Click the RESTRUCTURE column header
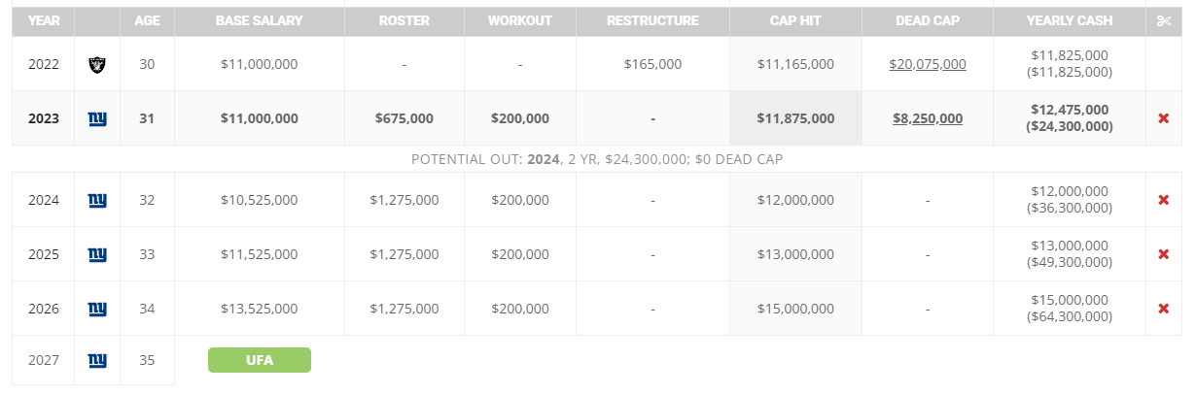This screenshot has width=1196, height=394. pyautogui.click(x=652, y=20)
